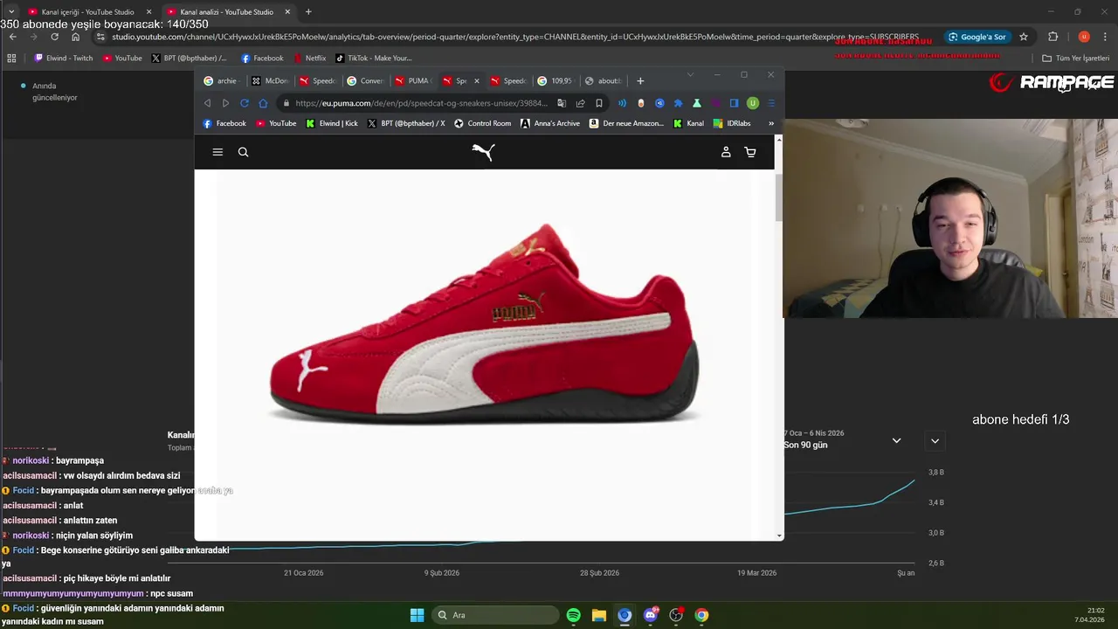This screenshot has height=629, width=1118.
Task: Open the Puma site hamburger menu
Action: [217, 152]
